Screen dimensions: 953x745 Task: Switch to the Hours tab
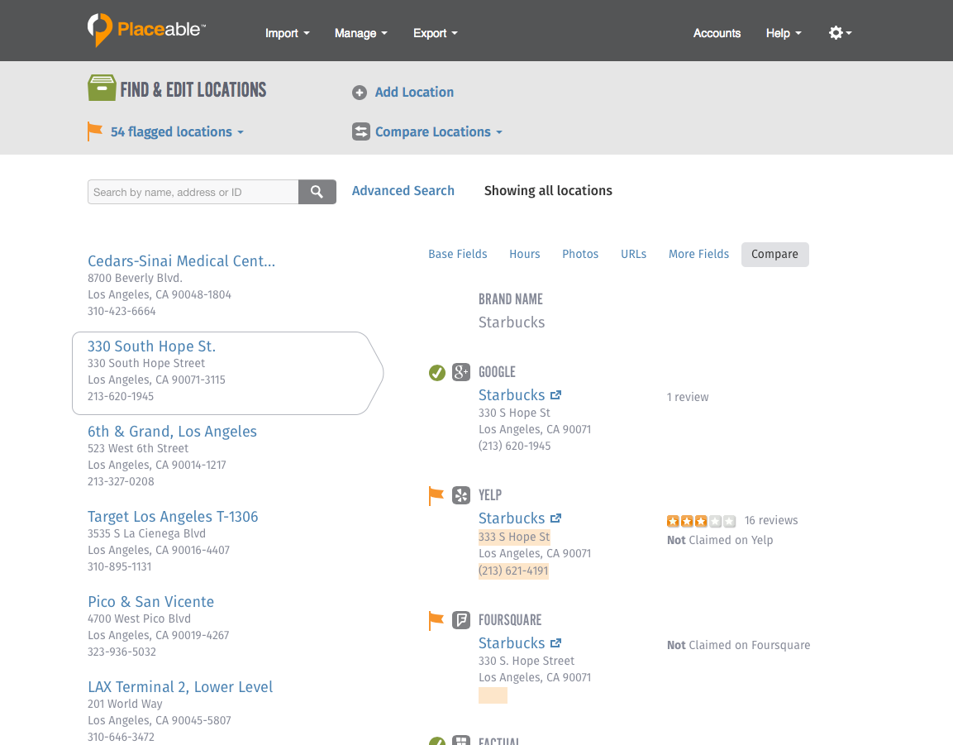(524, 254)
